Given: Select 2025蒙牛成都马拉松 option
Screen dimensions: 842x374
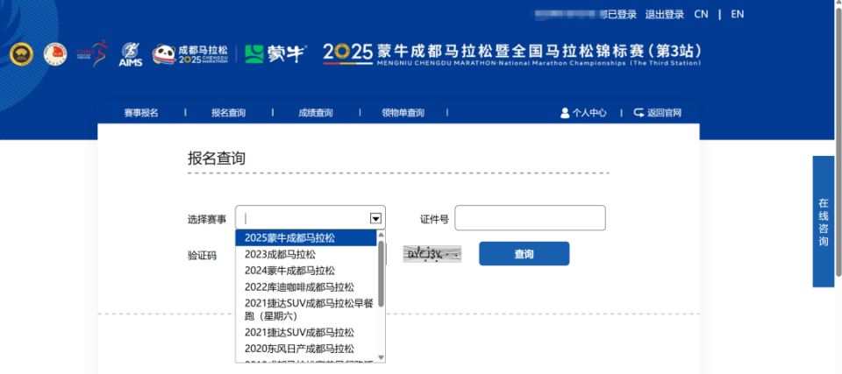Looking at the screenshot, I should 306,237.
